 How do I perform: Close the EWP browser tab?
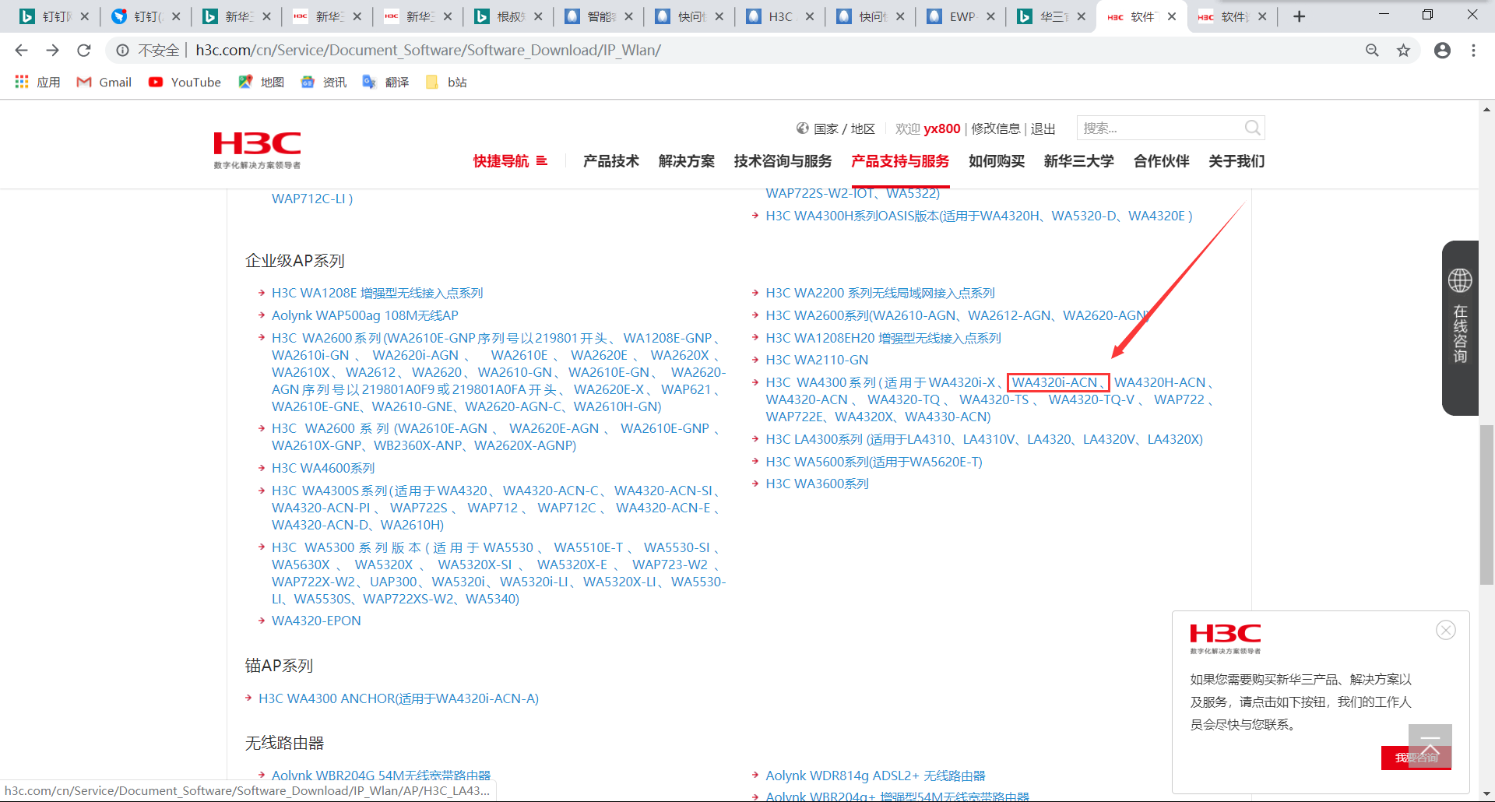tap(990, 16)
